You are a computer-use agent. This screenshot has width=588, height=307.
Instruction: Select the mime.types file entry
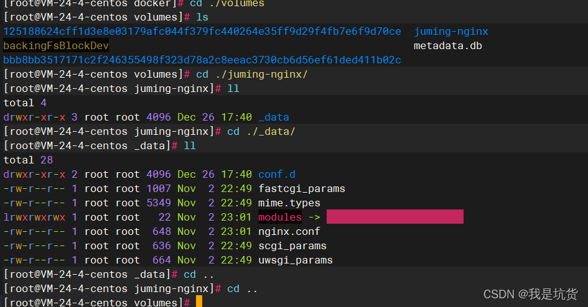coord(289,203)
